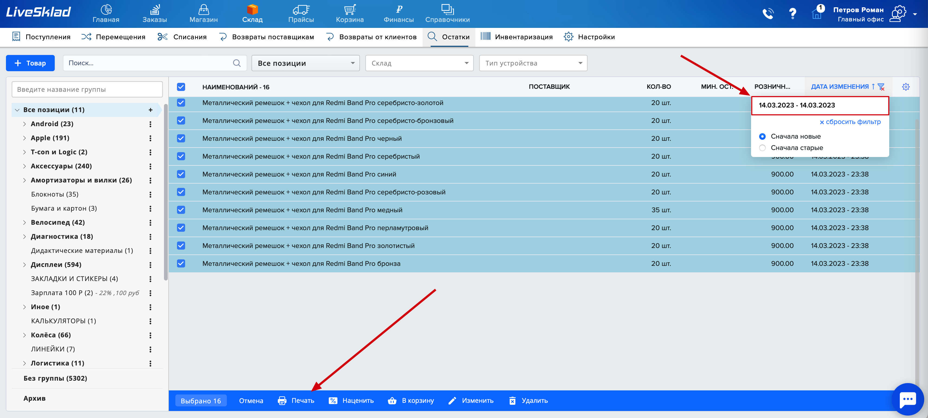
Task: Open three-dot menu for Дисплеи group
Action: pyautogui.click(x=150, y=265)
